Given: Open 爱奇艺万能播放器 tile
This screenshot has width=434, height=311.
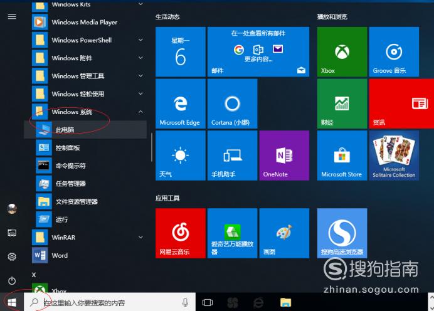Looking at the screenshot, I should pos(232,233).
